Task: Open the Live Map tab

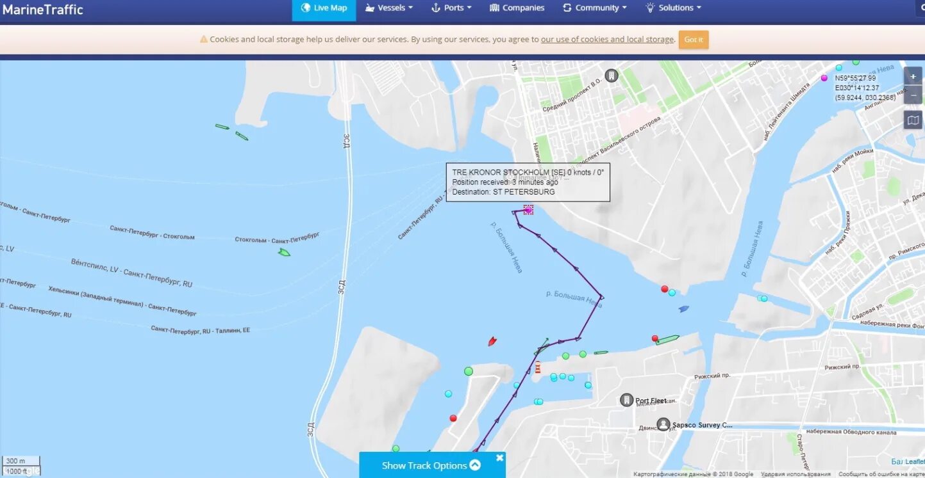Action: click(x=324, y=8)
